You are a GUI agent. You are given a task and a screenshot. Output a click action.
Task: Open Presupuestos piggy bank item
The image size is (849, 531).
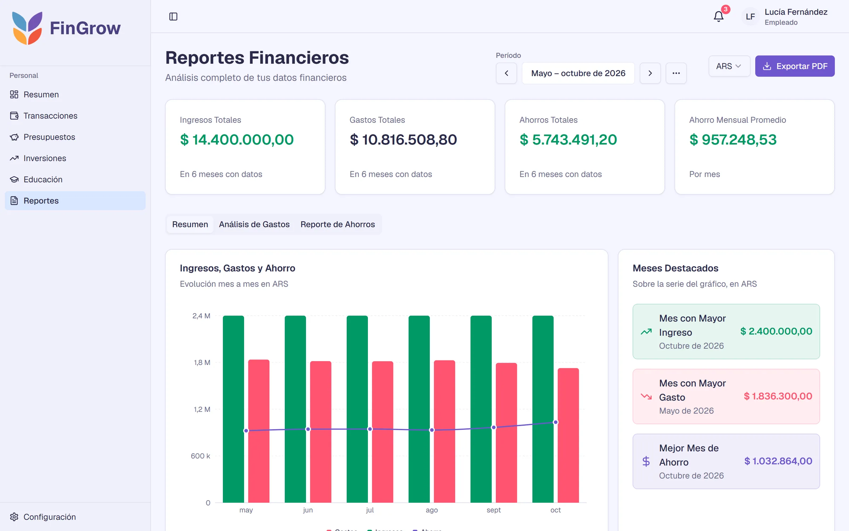pyautogui.click(x=75, y=137)
